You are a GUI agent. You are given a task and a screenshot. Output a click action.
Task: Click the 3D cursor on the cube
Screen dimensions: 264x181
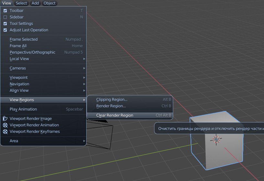pyautogui.click(x=216, y=139)
